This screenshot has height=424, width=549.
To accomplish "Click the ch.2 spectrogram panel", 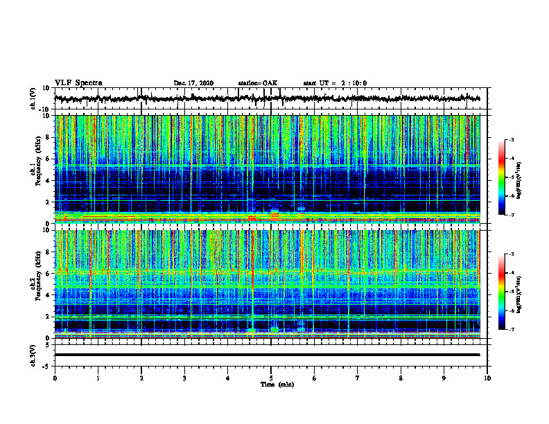I will point(267,284).
